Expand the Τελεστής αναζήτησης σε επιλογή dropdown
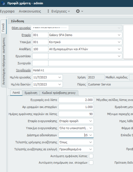 (91, 149)
